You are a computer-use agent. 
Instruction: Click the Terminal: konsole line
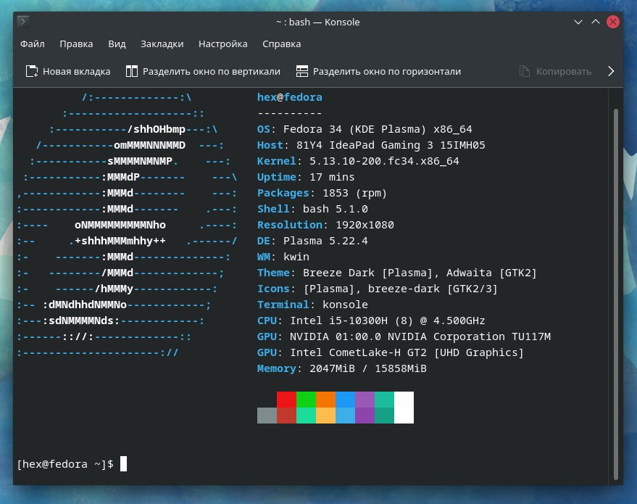pyautogui.click(x=312, y=305)
